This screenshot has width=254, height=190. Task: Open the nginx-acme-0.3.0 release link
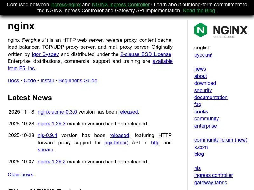pyautogui.click(x=57, y=112)
